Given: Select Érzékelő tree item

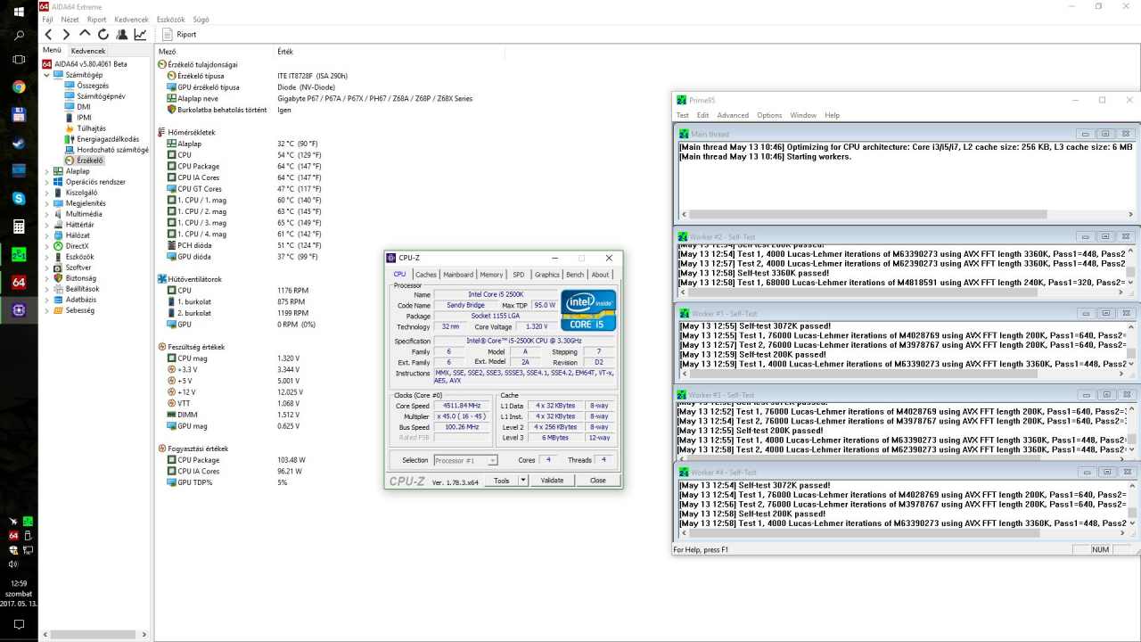Looking at the screenshot, I should 90,160.
